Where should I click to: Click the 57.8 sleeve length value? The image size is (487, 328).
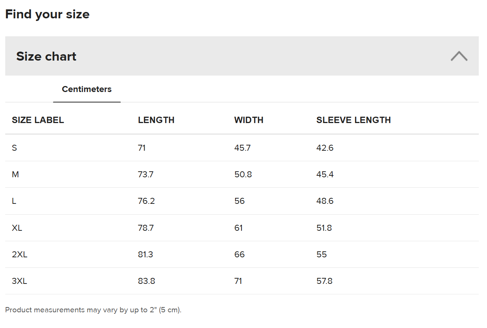click(x=324, y=281)
